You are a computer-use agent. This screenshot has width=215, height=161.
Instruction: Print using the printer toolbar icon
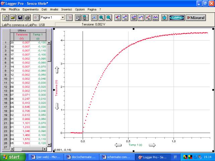tap(27, 17)
